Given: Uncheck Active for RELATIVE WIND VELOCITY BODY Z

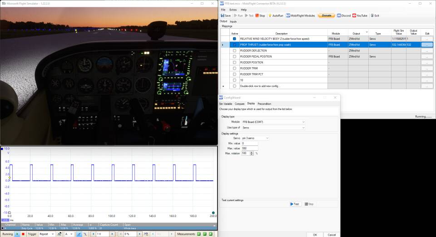Looking at the screenshot, I should pyautogui.click(x=234, y=39).
